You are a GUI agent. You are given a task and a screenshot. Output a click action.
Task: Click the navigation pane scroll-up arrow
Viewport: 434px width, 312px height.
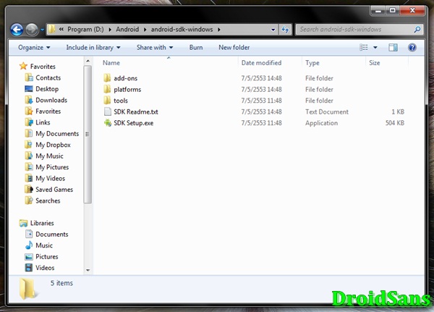point(88,61)
